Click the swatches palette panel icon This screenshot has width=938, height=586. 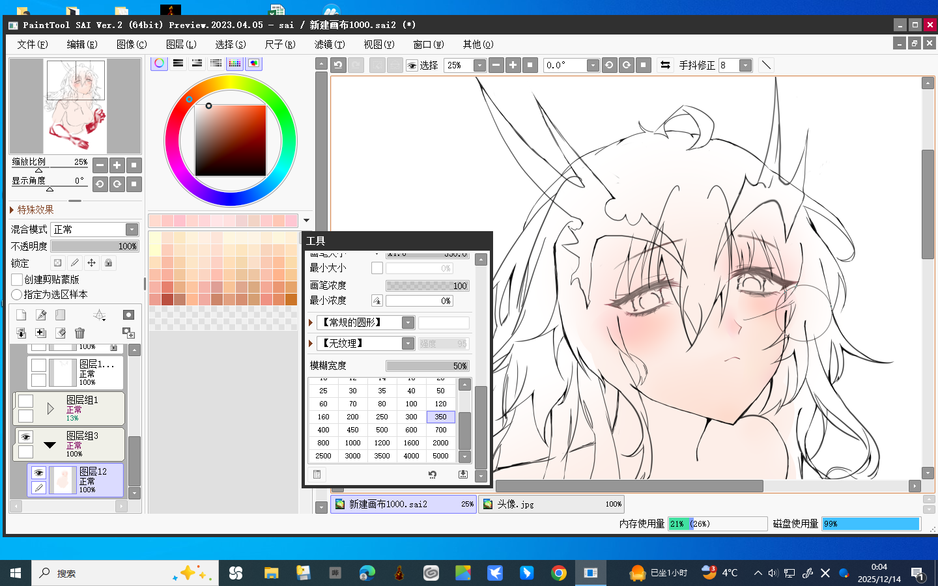click(x=234, y=63)
